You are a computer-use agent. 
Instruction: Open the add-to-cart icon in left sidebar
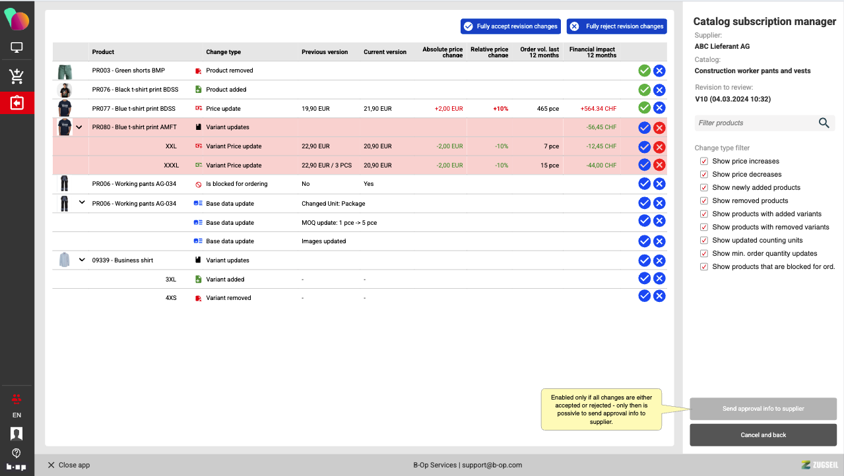17,76
